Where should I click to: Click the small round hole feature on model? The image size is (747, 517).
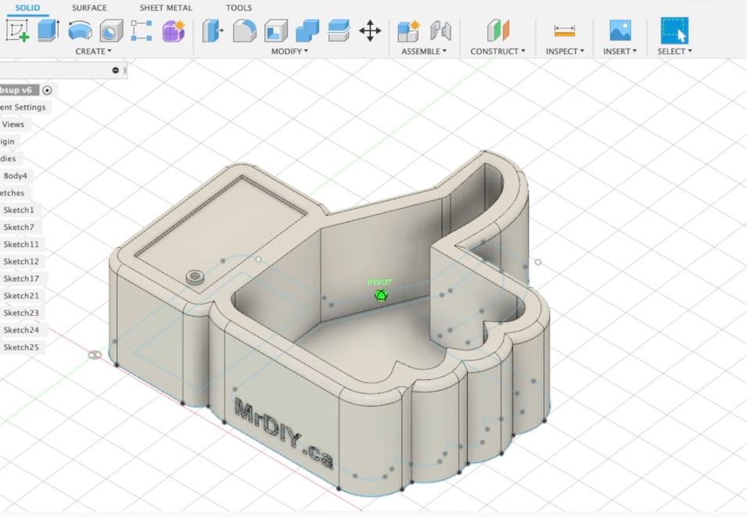coord(195,277)
